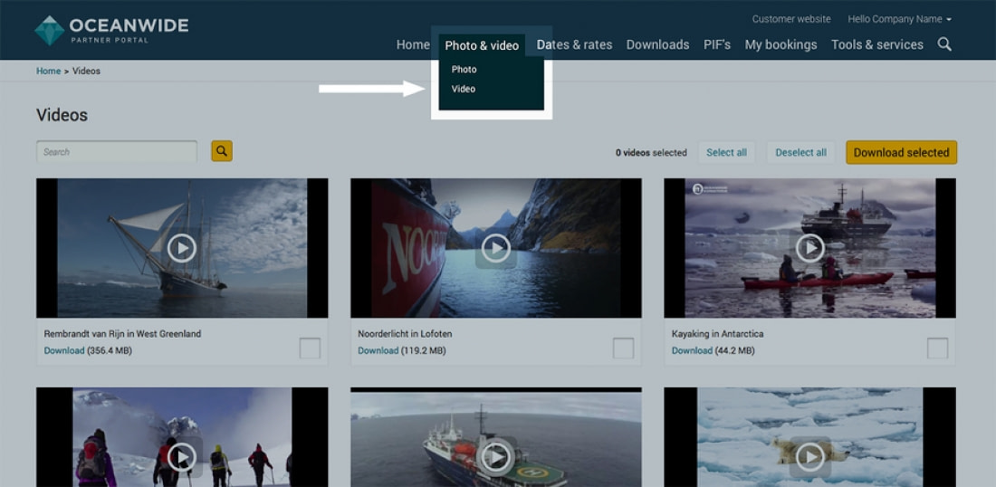Click the Videos page heading
Viewport: 996px width, 487px height.
(62, 115)
